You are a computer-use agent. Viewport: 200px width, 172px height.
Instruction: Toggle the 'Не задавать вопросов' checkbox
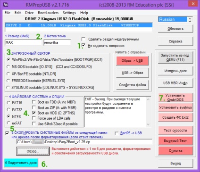pyautogui.click(x=83, y=46)
